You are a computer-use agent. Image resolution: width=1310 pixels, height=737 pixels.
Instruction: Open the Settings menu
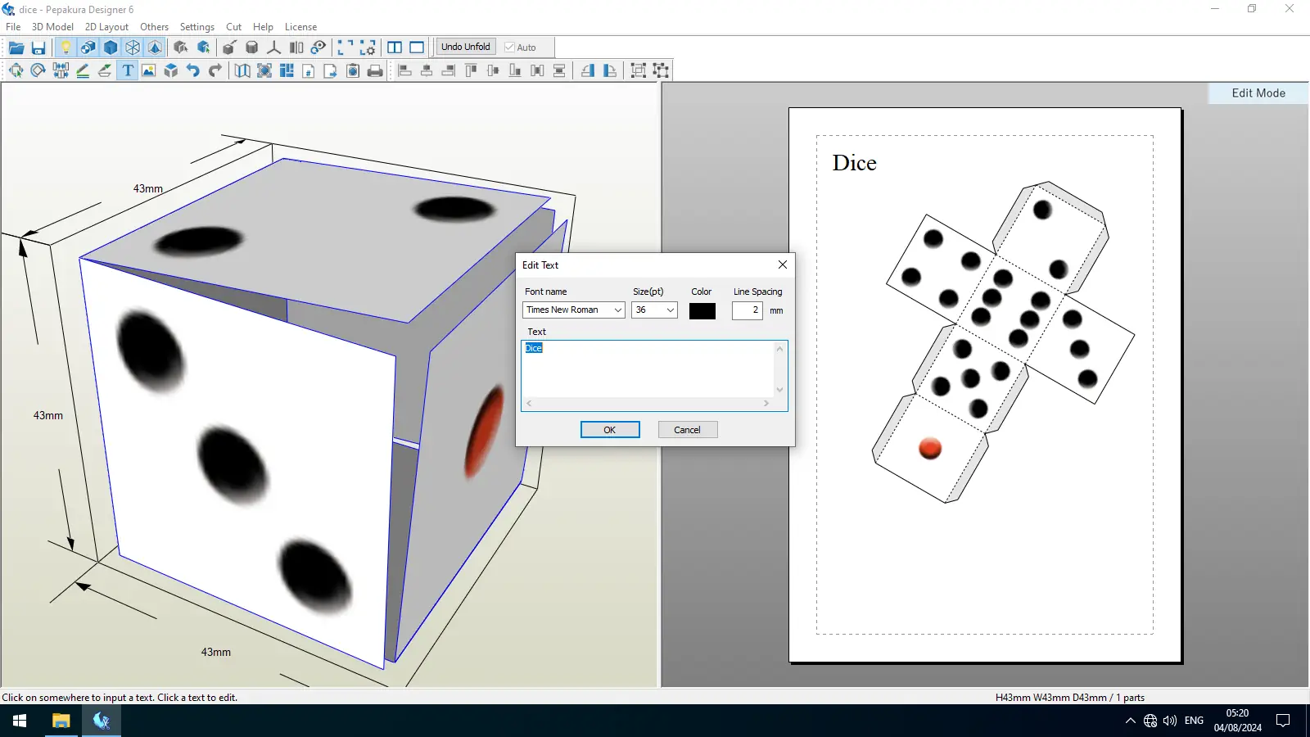(x=196, y=27)
